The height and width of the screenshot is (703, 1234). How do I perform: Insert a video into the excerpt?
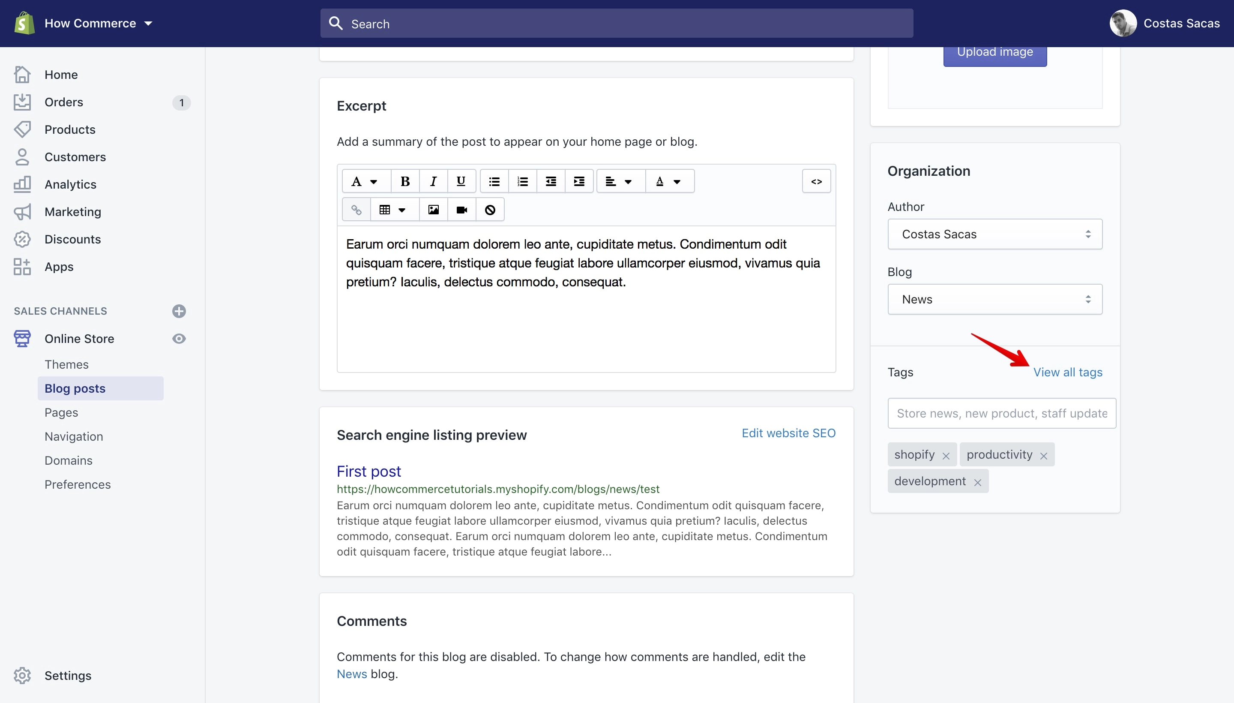tap(461, 210)
